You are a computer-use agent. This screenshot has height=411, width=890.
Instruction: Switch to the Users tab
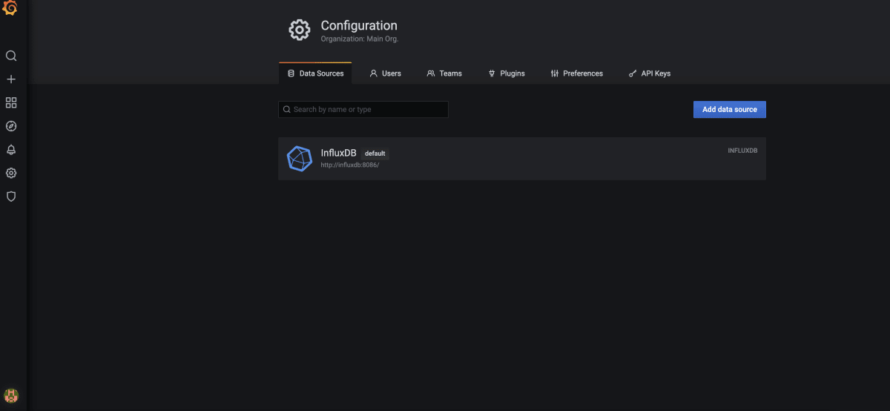point(386,73)
